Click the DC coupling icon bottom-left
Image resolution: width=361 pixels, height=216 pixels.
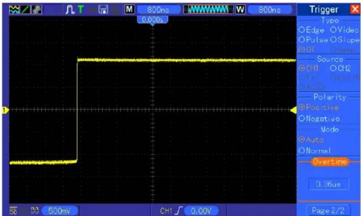tap(14, 211)
